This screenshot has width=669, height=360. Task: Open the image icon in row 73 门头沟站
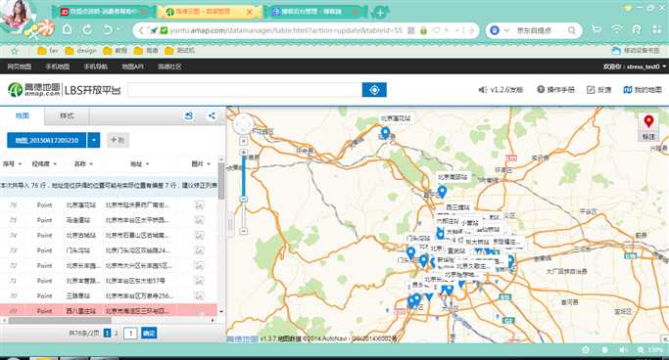199,250
